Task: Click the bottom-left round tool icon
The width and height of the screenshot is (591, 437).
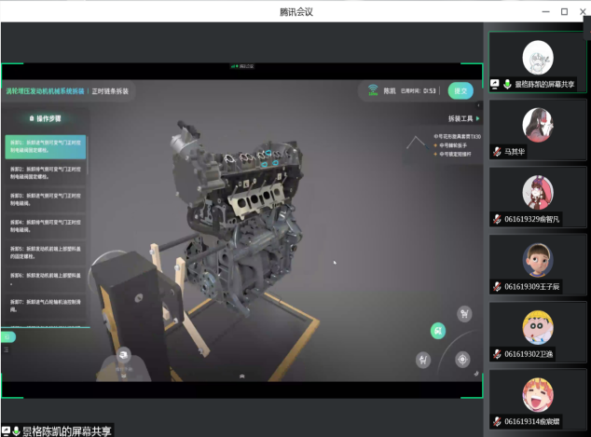Action: (x=424, y=359)
